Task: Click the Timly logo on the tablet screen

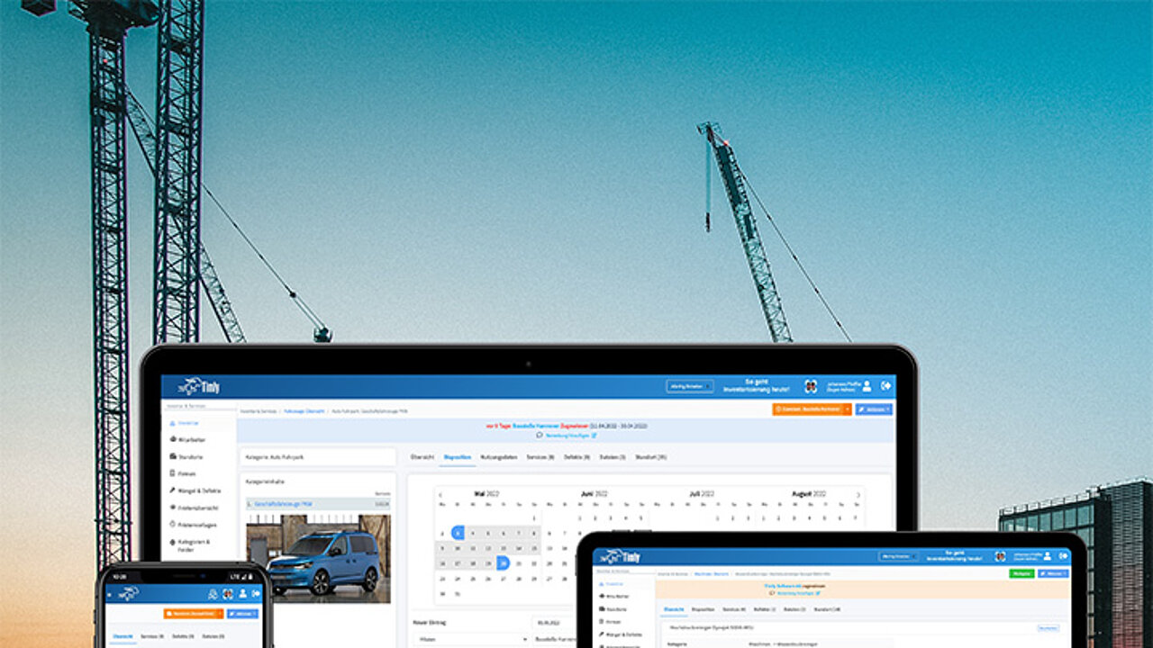Action: (621, 557)
